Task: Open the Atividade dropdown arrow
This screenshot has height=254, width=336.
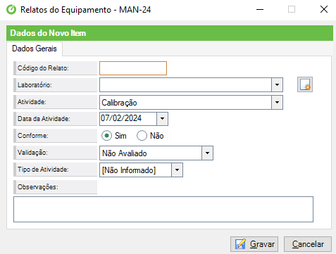Action: [277, 102]
